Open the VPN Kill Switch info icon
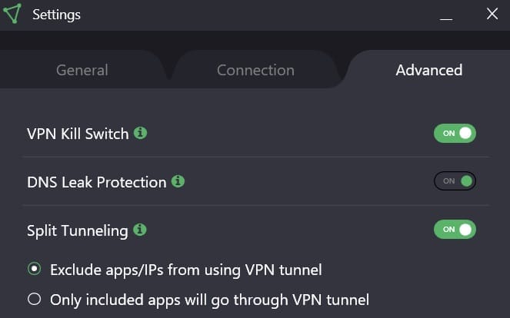This screenshot has height=318, width=510. click(x=140, y=133)
